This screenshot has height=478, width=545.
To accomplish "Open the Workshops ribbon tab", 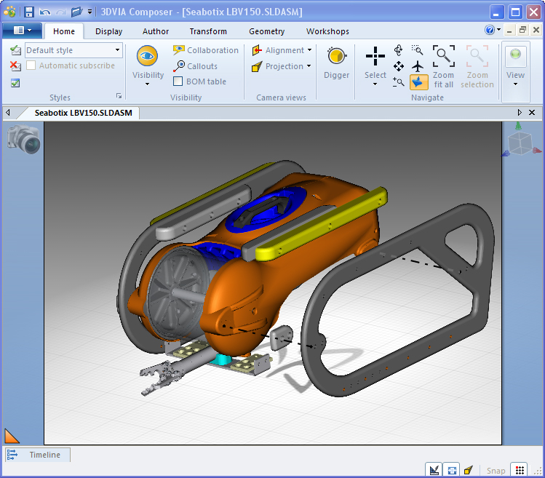I will 327,31.
